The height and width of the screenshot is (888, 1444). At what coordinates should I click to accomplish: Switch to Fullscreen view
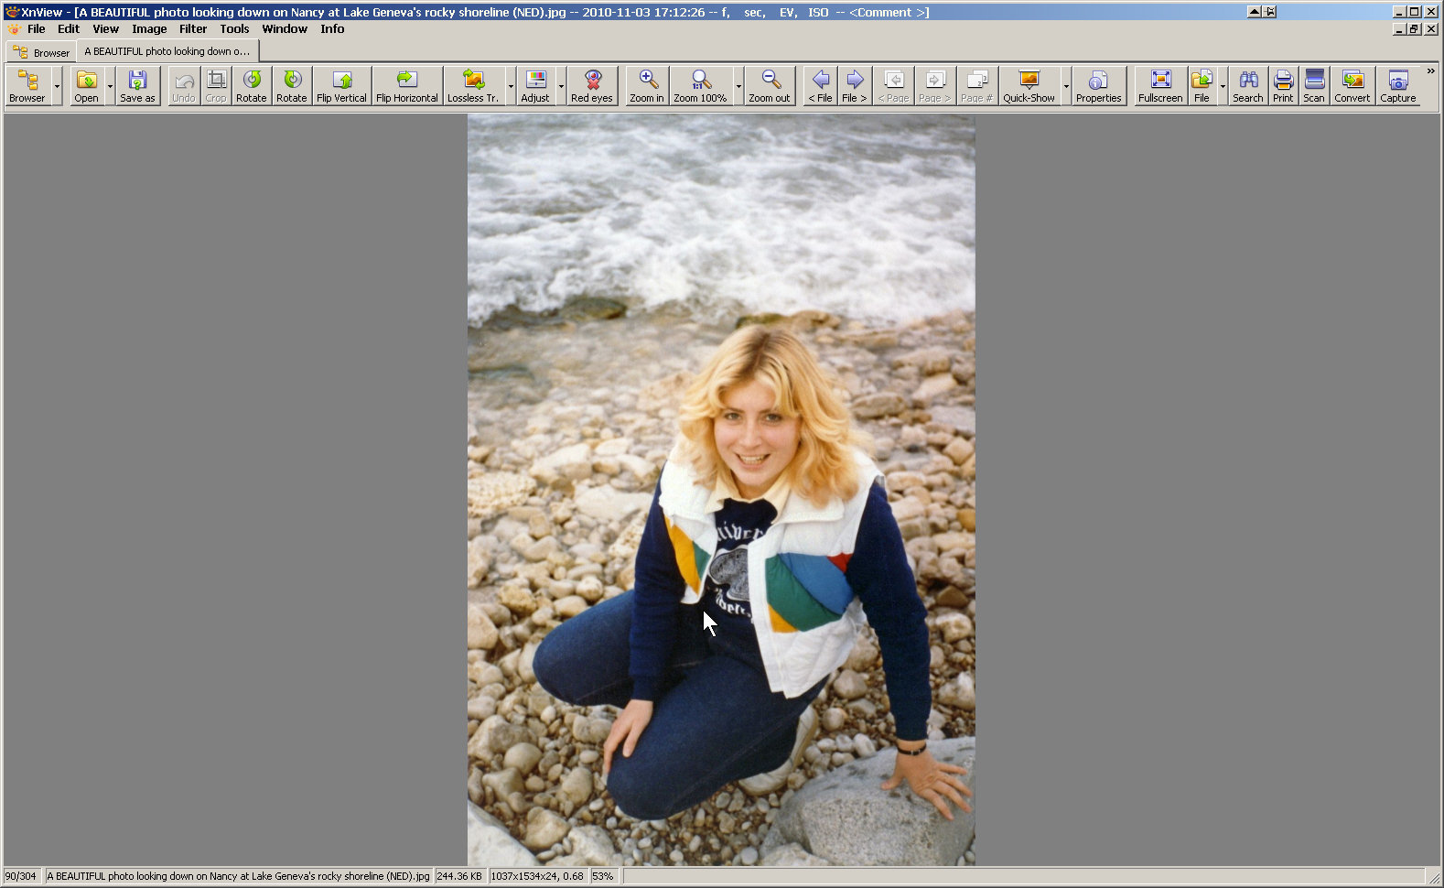(x=1160, y=86)
